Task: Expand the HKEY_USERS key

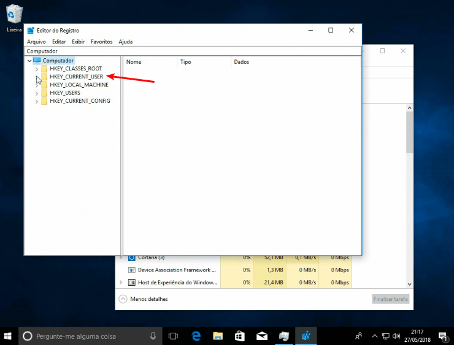Action: pyautogui.click(x=36, y=93)
